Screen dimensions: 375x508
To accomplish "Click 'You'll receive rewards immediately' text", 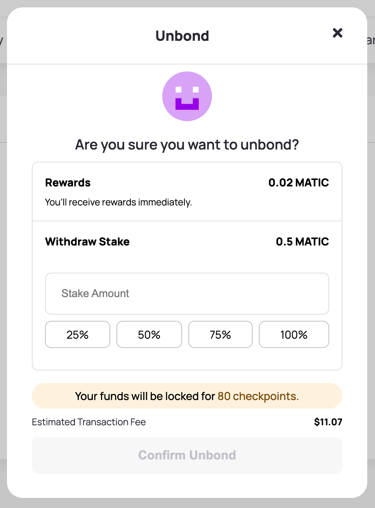I will coord(118,202).
